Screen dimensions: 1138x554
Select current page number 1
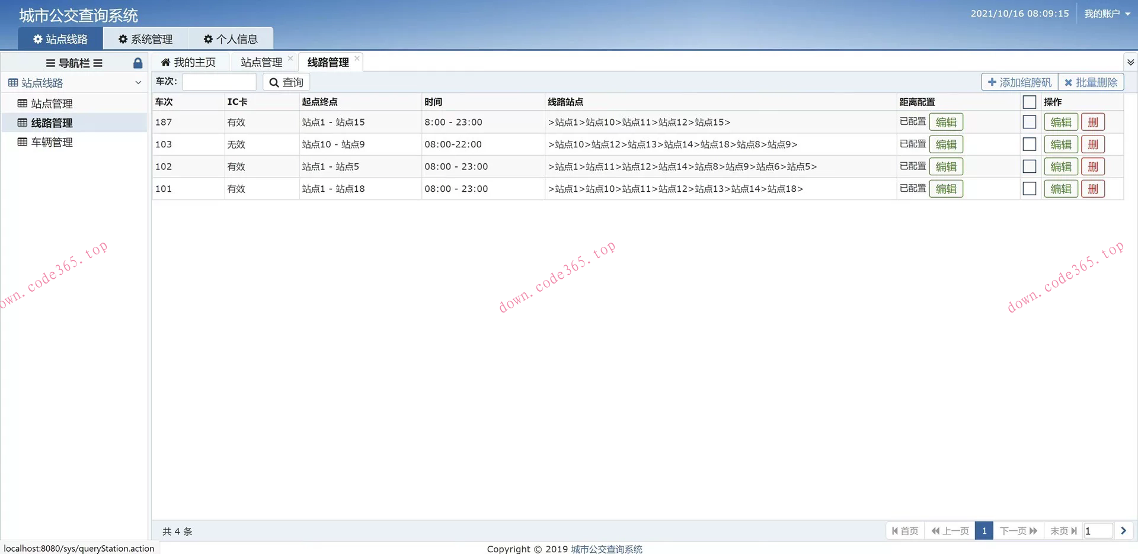[x=984, y=531]
